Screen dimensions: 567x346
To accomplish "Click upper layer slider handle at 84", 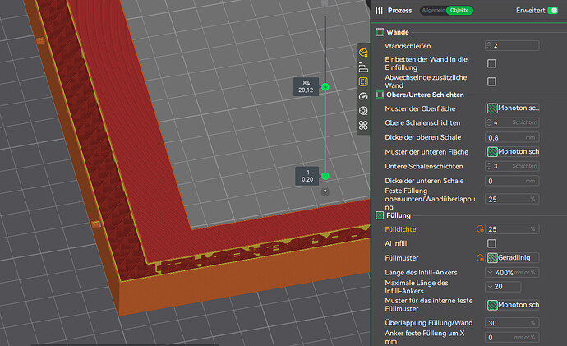I will click(325, 87).
